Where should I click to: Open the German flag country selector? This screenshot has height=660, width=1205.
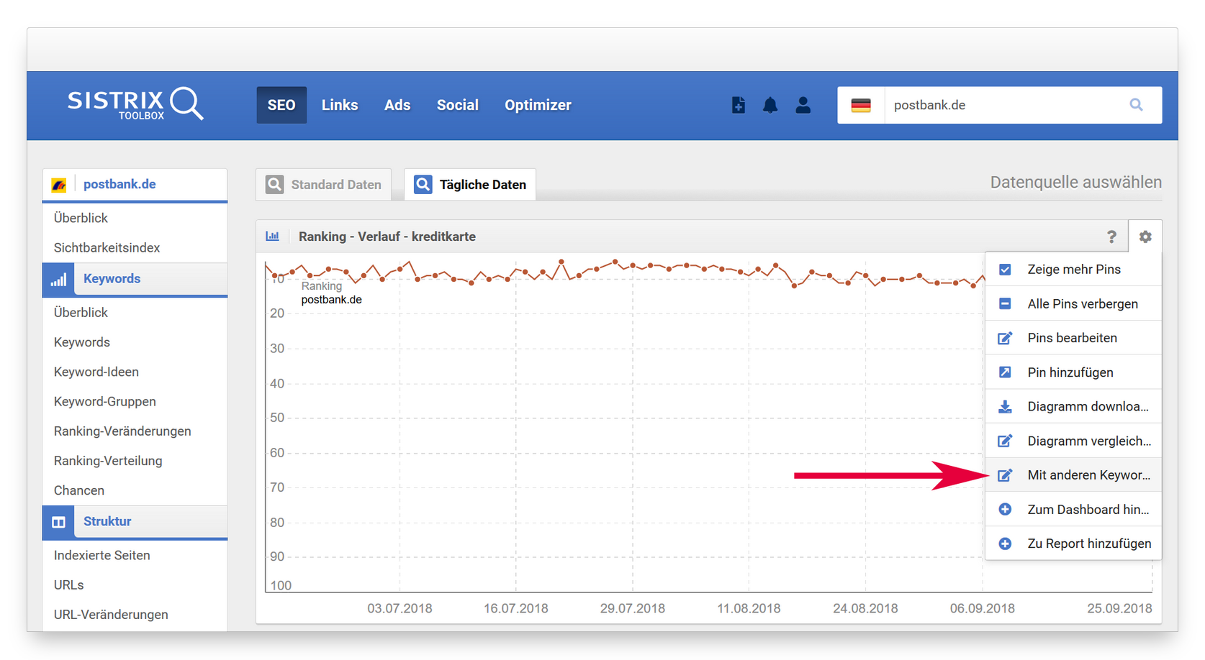[x=861, y=105]
